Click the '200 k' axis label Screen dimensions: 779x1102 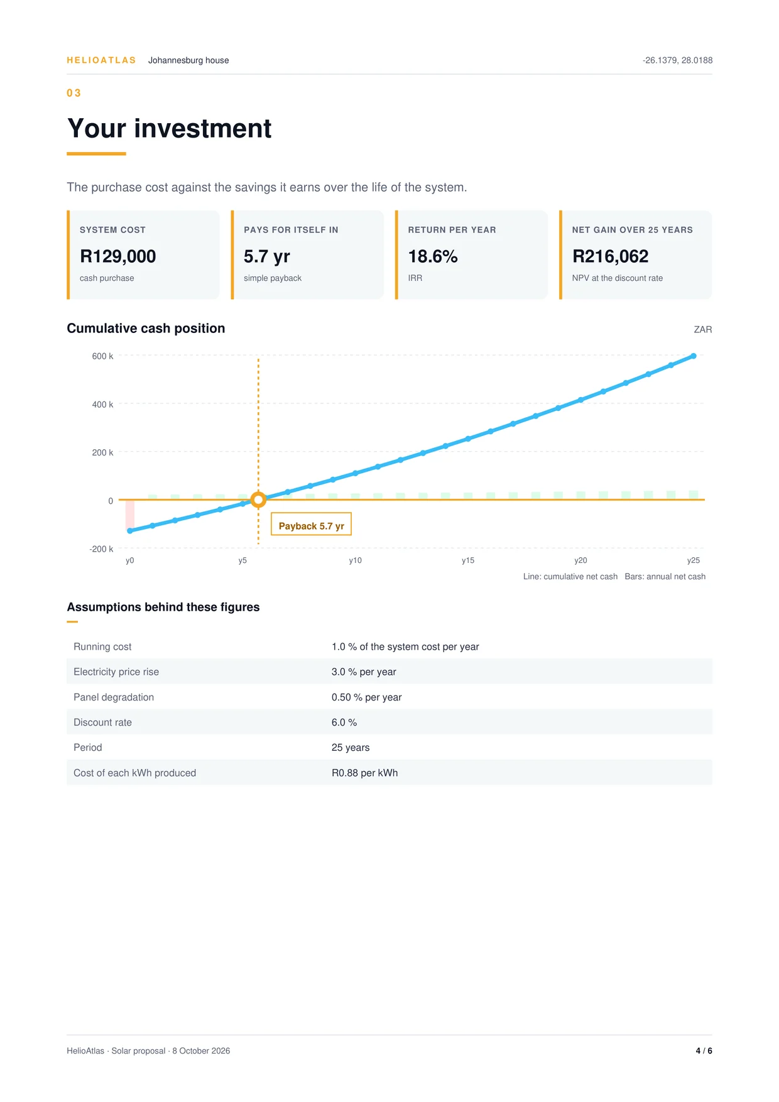(102, 452)
